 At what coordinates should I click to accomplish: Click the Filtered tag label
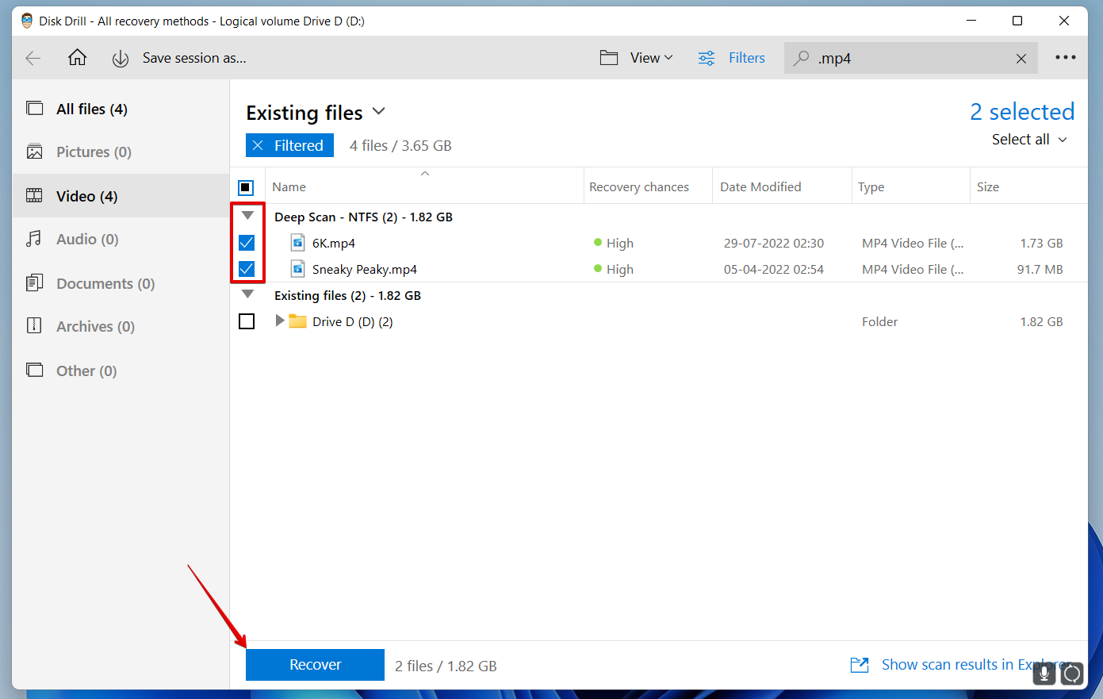(299, 145)
